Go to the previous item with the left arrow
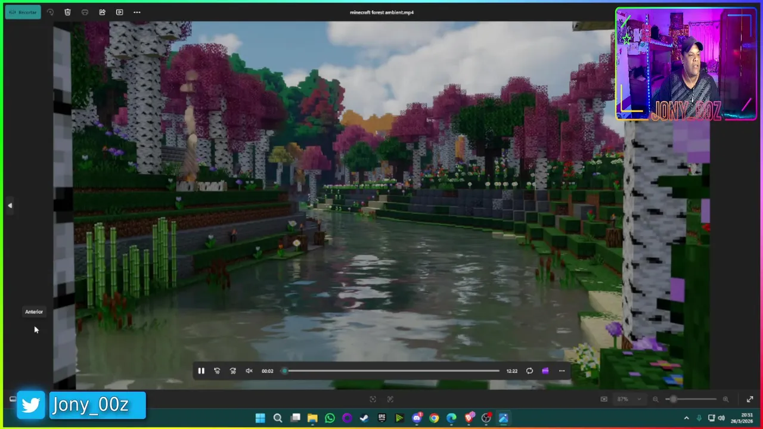The image size is (763, 429). click(10, 206)
